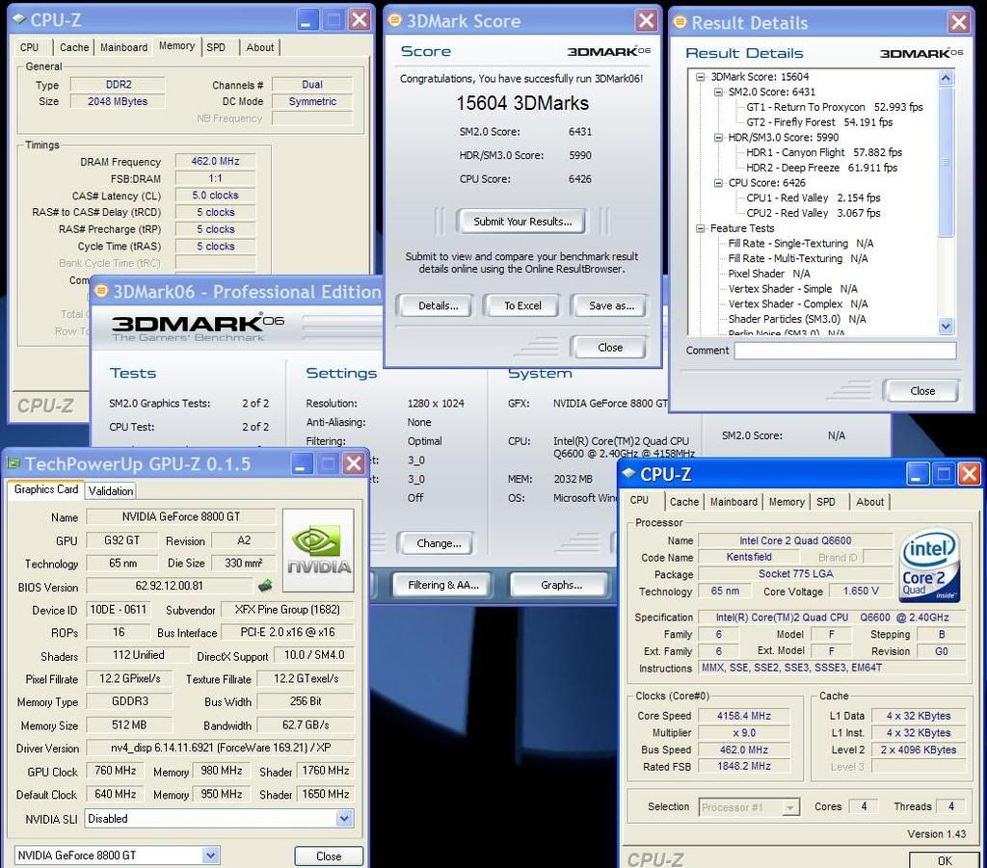
Task: Click the CAS# Latency value 5.0 clocks
Action: coord(215,195)
